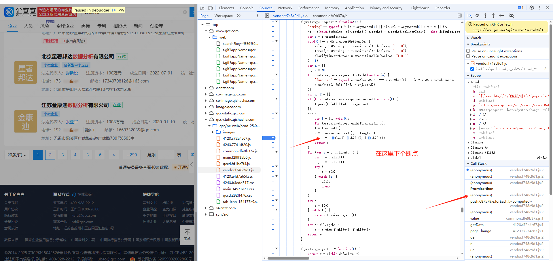The image size is (553, 261).
Task: Open 北京星著邦达数据分析有限公司 company link
Action: point(78,57)
